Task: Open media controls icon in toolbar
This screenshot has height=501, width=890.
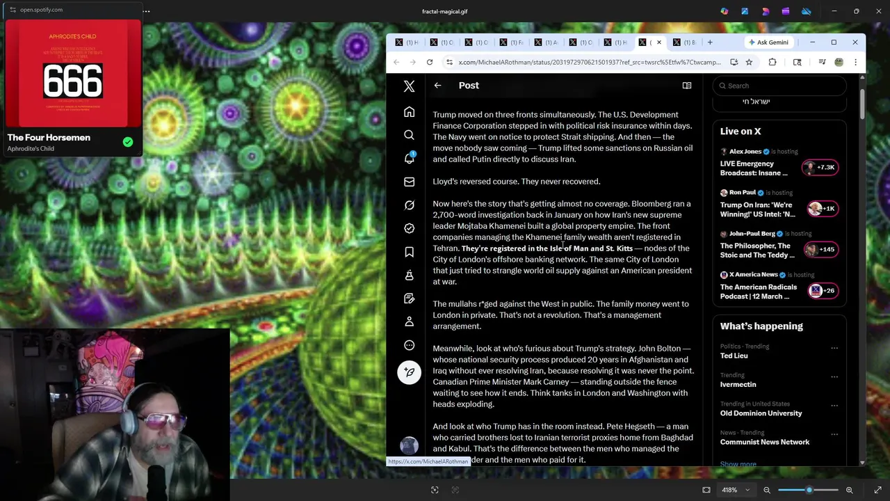Action: pyautogui.click(x=822, y=62)
